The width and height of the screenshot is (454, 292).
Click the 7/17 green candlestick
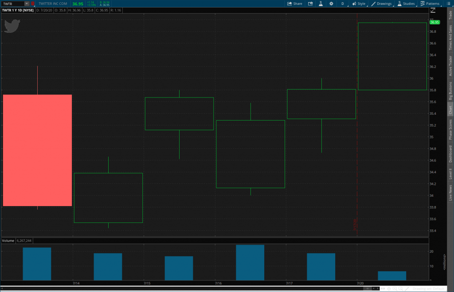[321, 104]
